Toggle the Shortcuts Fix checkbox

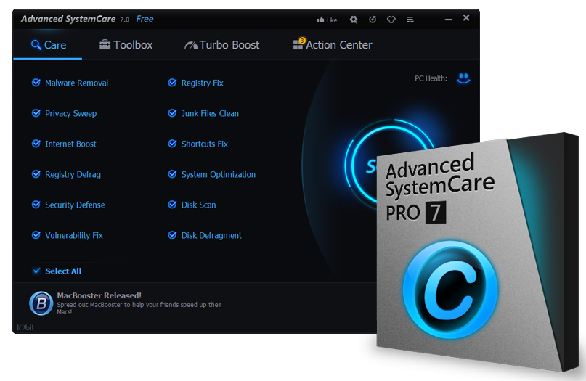tap(172, 144)
